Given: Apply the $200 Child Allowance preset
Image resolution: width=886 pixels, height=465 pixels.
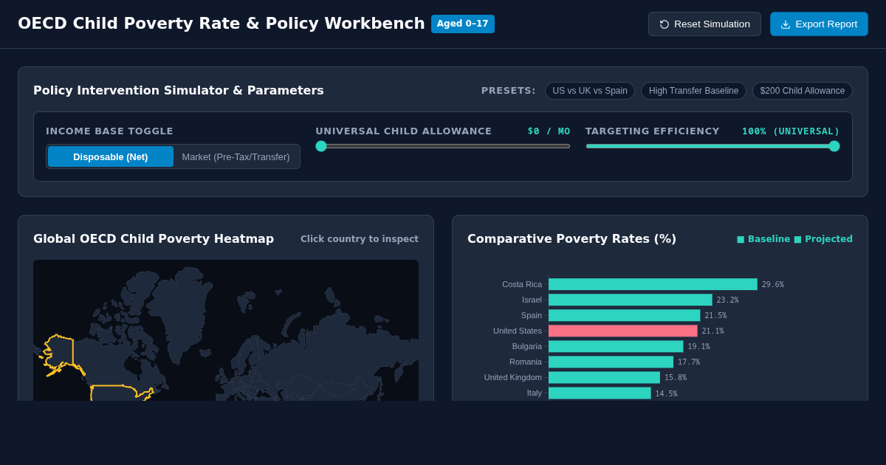Looking at the screenshot, I should point(803,91).
